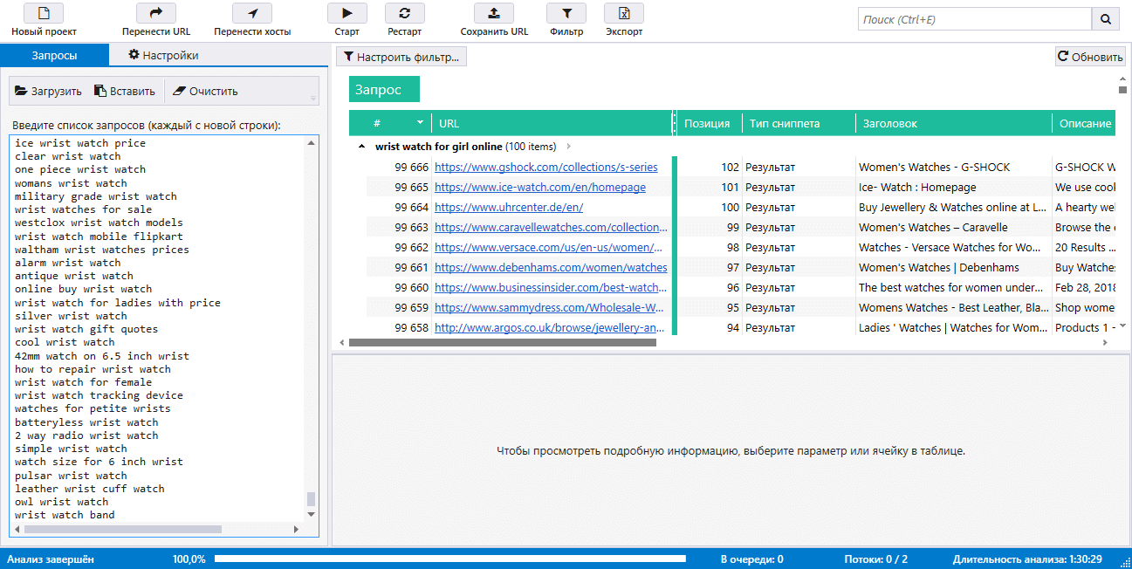Select the 'Women's Watches | Debenhams' cell
Screen dimensions: 1132x569
tap(953, 267)
